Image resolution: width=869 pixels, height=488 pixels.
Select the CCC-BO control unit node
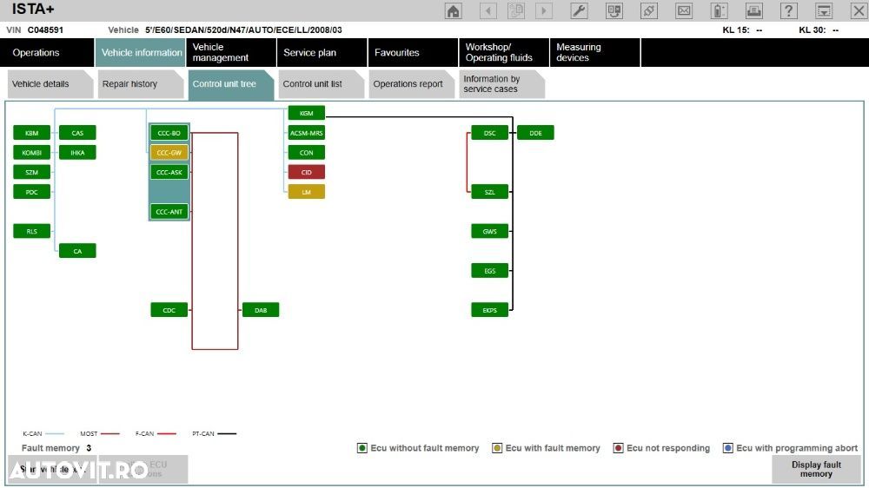point(169,133)
